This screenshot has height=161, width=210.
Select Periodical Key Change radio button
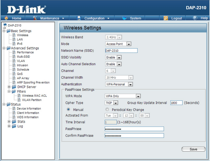107,110
